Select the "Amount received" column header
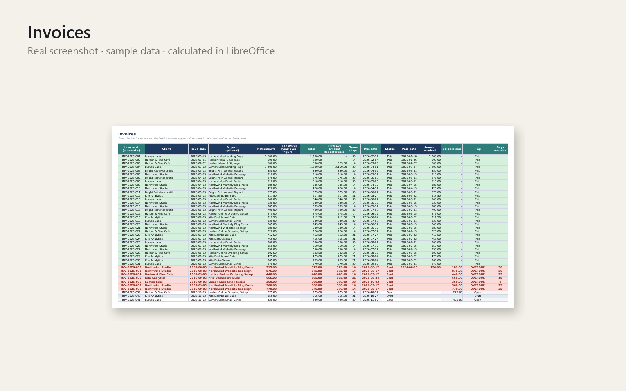This screenshot has width=626, height=391. pos(430,149)
